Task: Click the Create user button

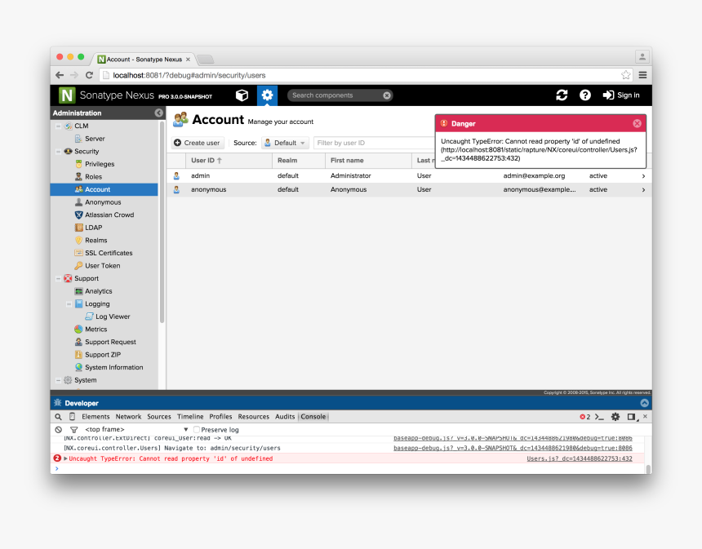Action: click(197, 143)
